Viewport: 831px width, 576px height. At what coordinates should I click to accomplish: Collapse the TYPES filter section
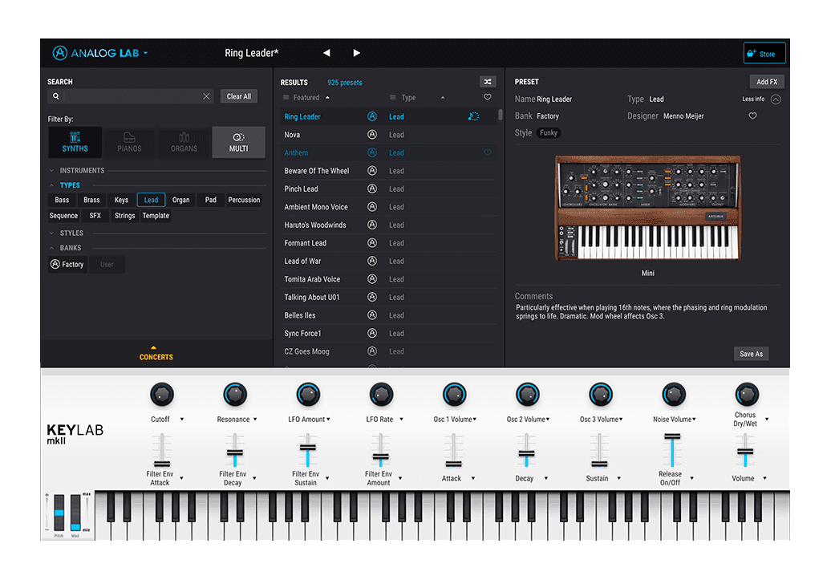(51, 185)
